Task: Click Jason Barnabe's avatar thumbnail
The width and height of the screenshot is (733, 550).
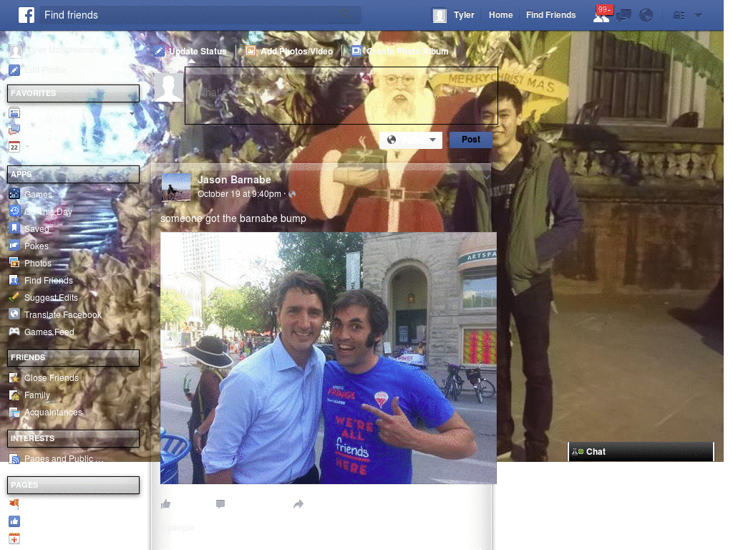Action: click(176, 188)
